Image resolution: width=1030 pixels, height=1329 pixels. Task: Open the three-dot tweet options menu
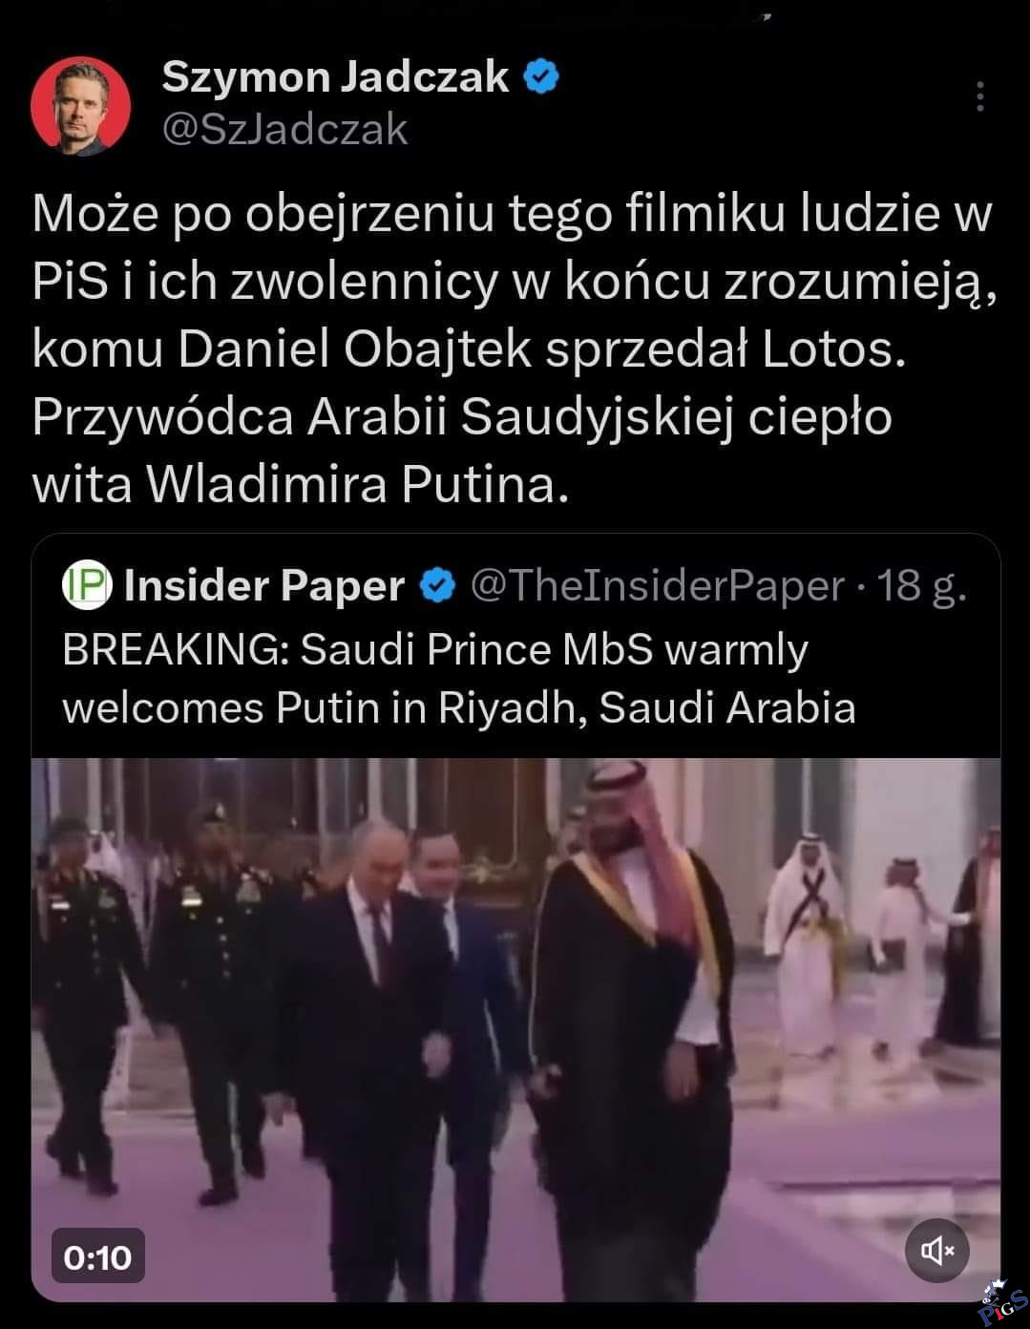tap(979, 96)
